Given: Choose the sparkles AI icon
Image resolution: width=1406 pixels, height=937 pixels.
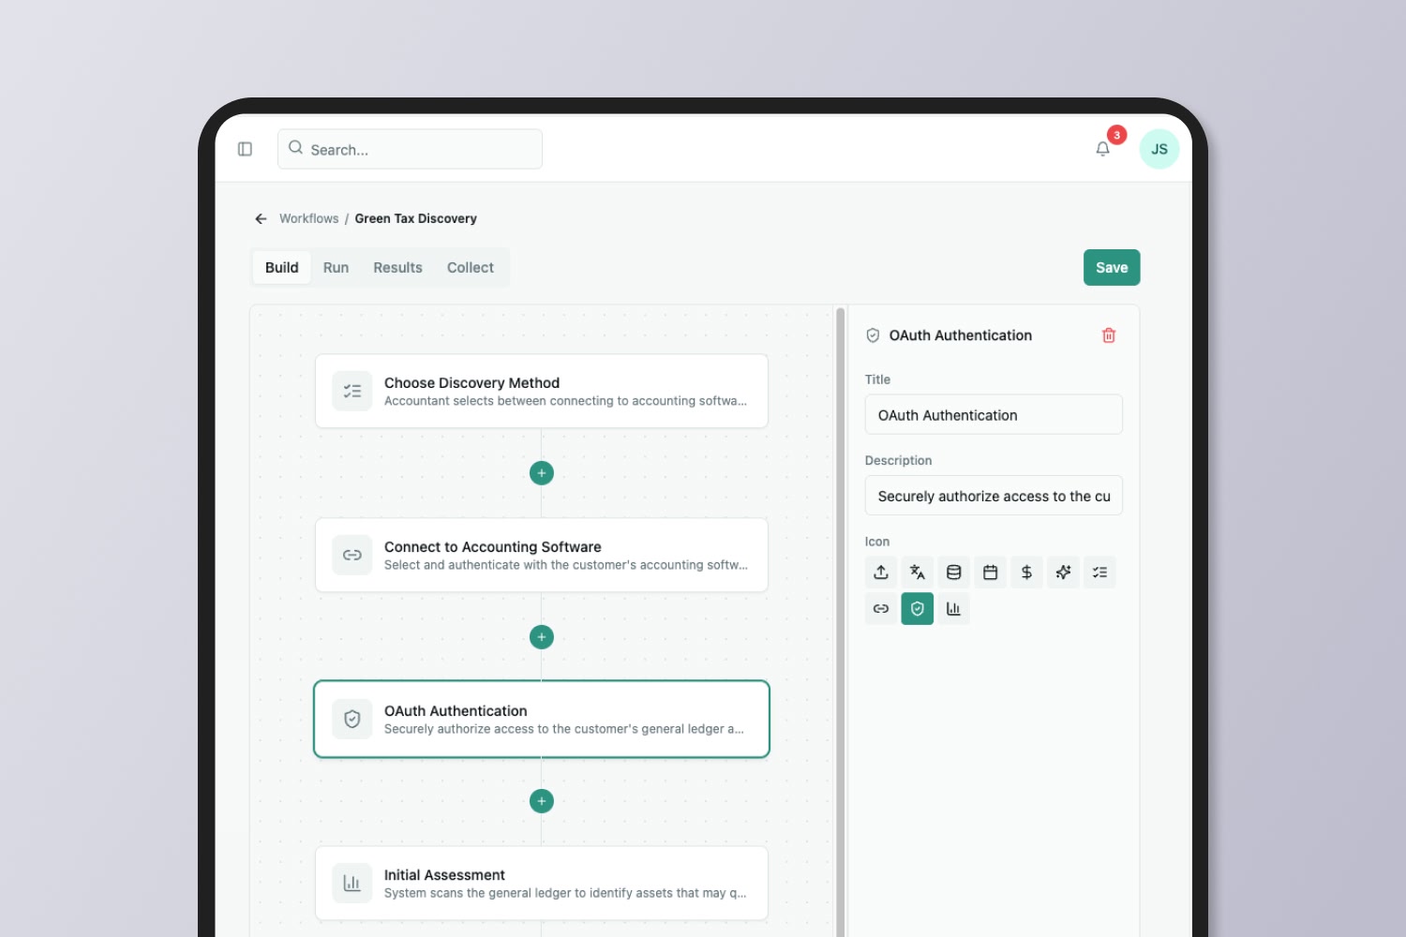Looking at the screenshot, I should coord(1063,572).
